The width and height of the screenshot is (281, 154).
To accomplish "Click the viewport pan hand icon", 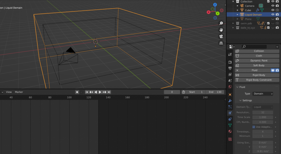I will (x=221, y=30).
